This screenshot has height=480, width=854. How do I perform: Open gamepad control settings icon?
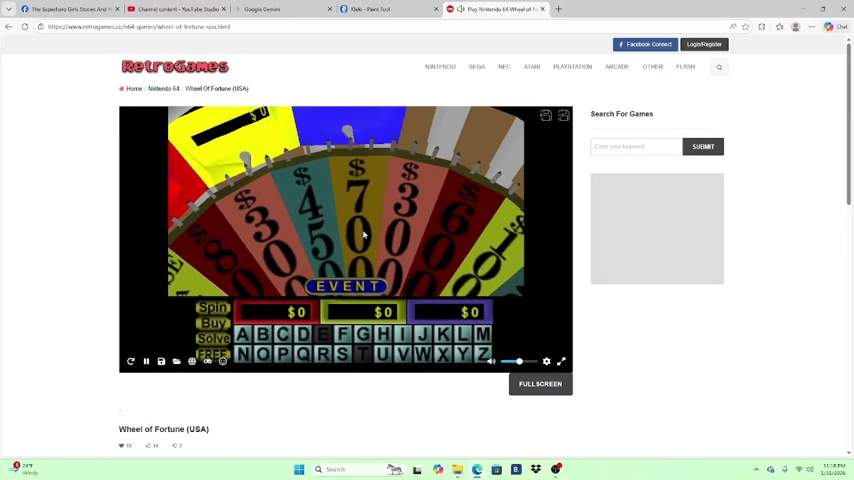(207, 361)
